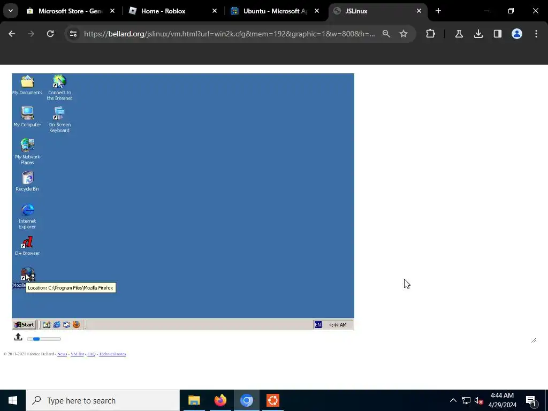Close the Home - Roblox tab
Screen dimensions: 548x411
215,11
